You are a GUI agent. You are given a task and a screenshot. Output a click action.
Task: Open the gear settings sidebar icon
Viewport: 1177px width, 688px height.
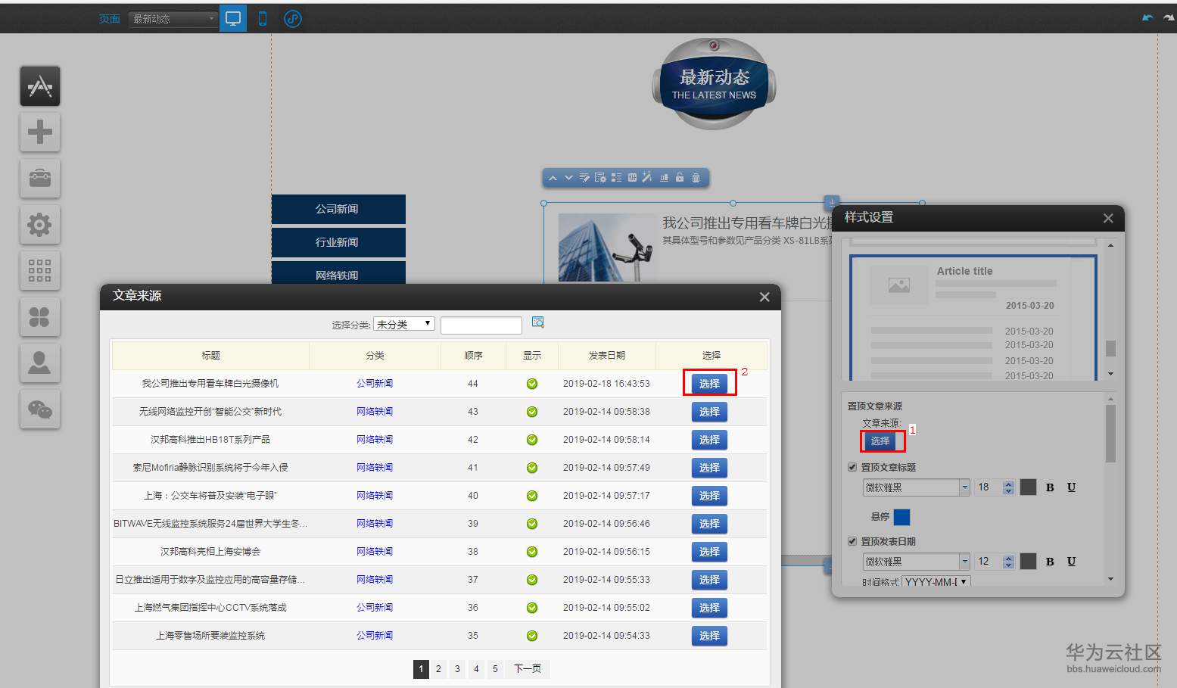pos(40,225)
